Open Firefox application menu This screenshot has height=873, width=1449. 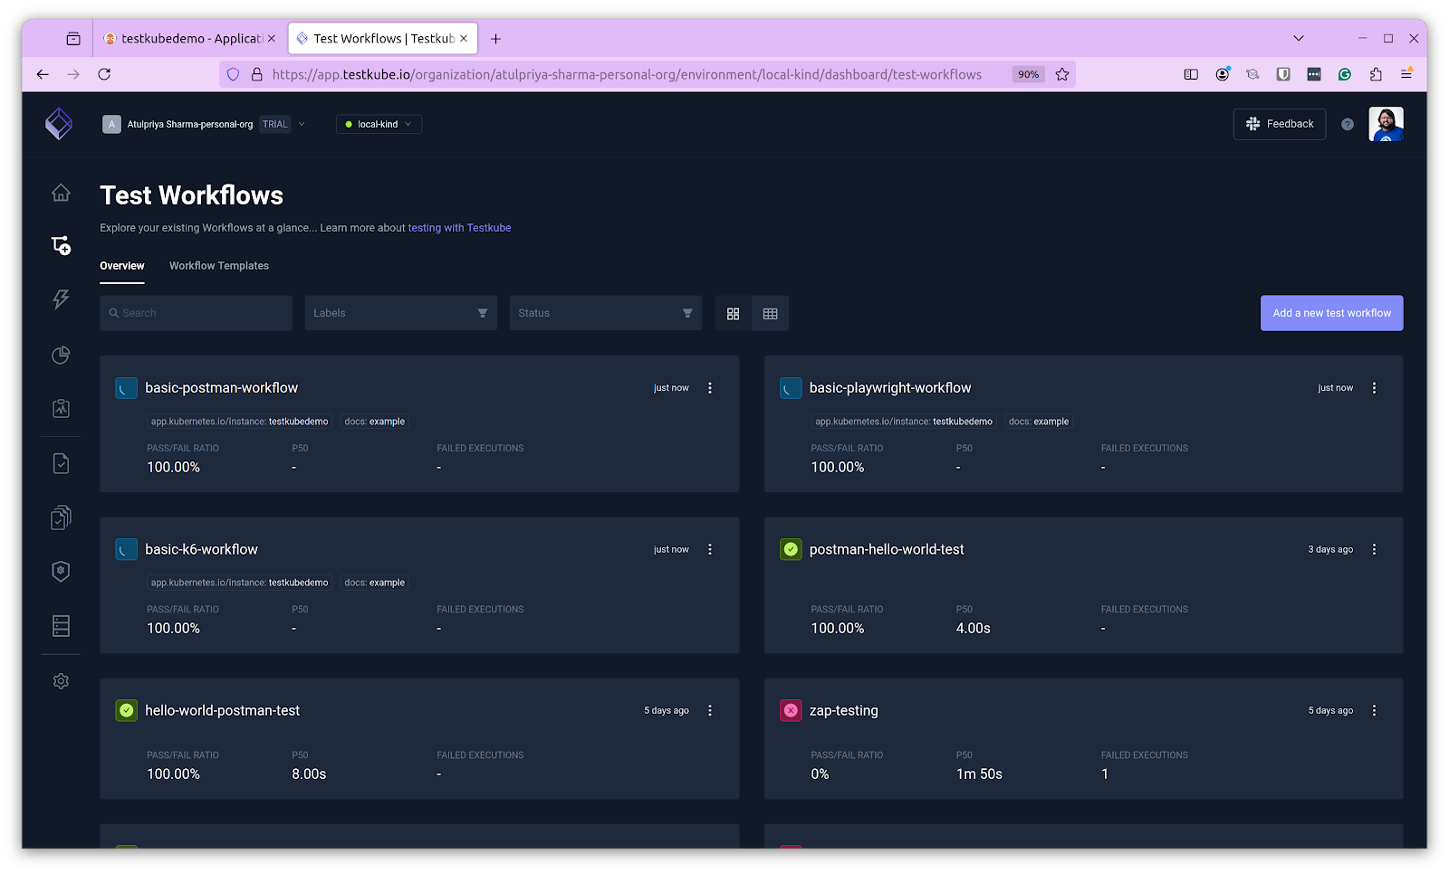(x=1406, y=74)
